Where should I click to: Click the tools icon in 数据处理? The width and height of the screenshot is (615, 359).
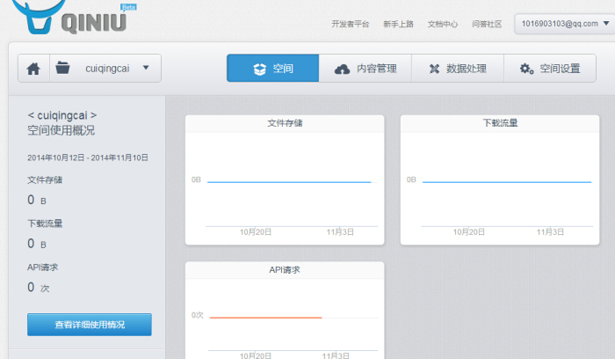[x=434, y=69]
